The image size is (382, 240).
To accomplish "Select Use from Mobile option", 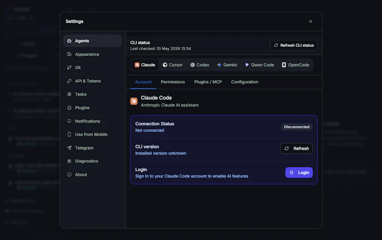I will pos(93,135).
